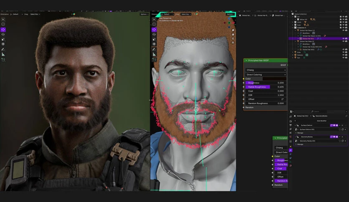Remove the GeometryNodes modifier with its X
The image size is (349, 202).
pyautogui.click(x=342, y=137)
